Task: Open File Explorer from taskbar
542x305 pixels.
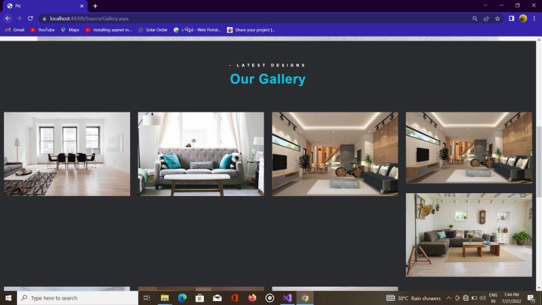Action: pyautogui.click(x=165, y=298)
